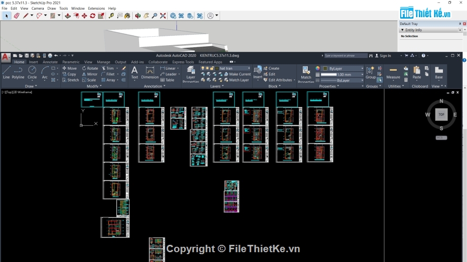Click the Trim command button
Image resolution: width=467 pixels, height=262 pixels.
click(x=108, y=68)
